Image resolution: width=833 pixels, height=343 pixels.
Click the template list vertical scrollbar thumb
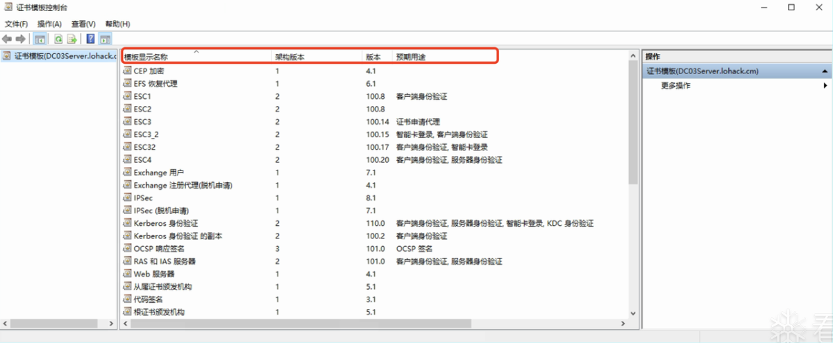point(632,121)
